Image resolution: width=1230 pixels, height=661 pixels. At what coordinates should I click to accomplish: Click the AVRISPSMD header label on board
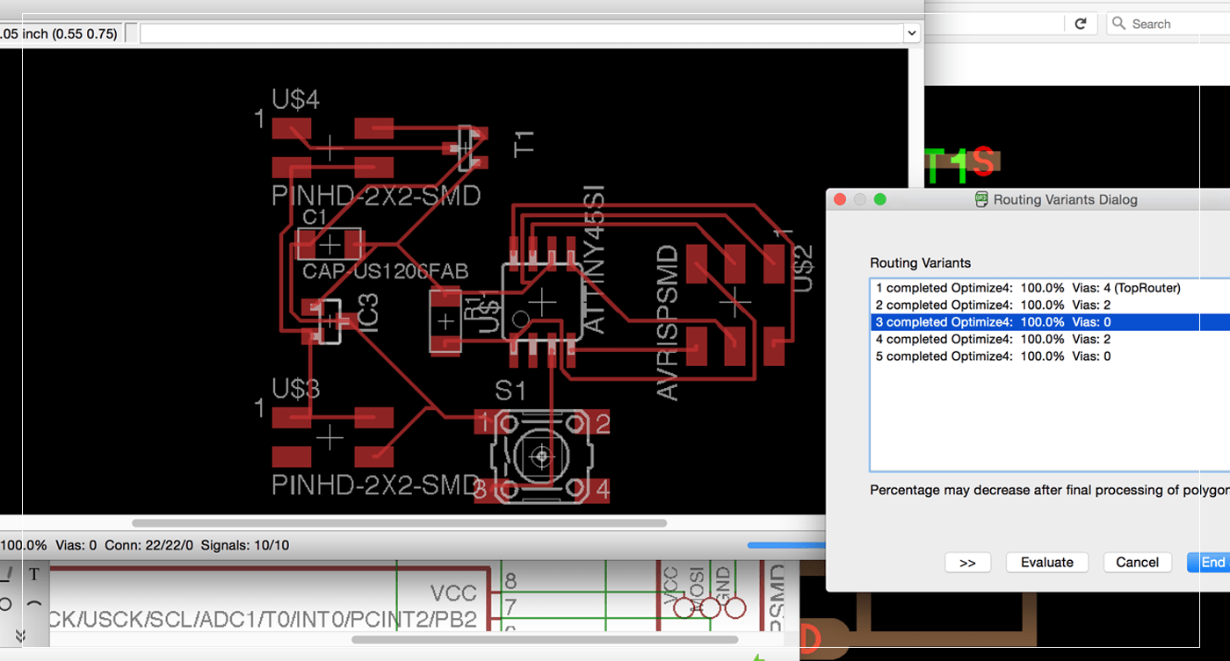[669, 323]
